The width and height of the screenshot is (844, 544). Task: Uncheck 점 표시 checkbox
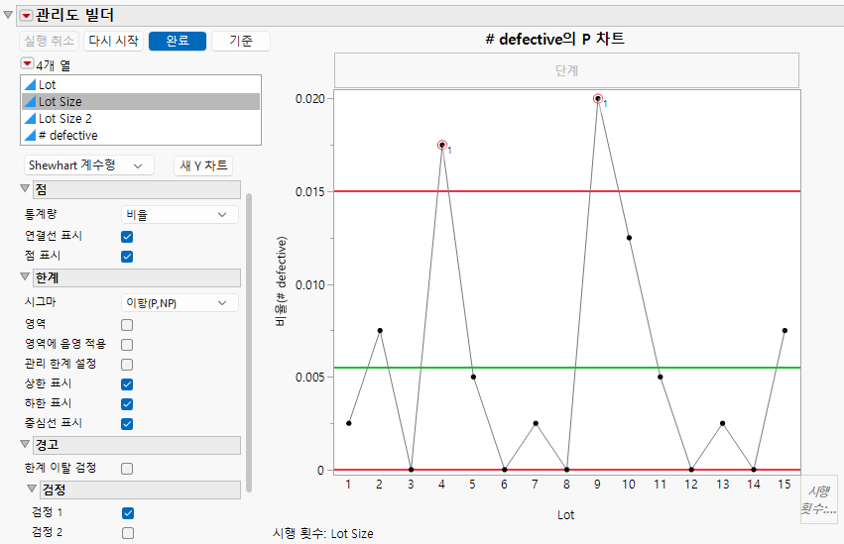tap(127, 257)
